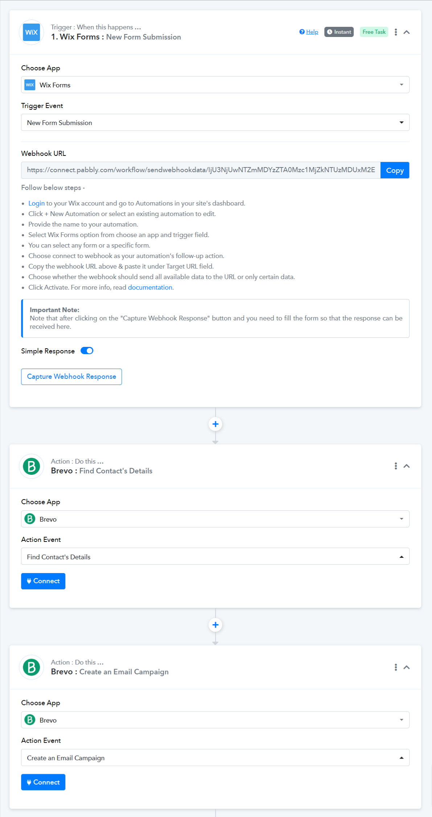Open the three-dot menu of Find Contact's Details action

coord(396,466)
